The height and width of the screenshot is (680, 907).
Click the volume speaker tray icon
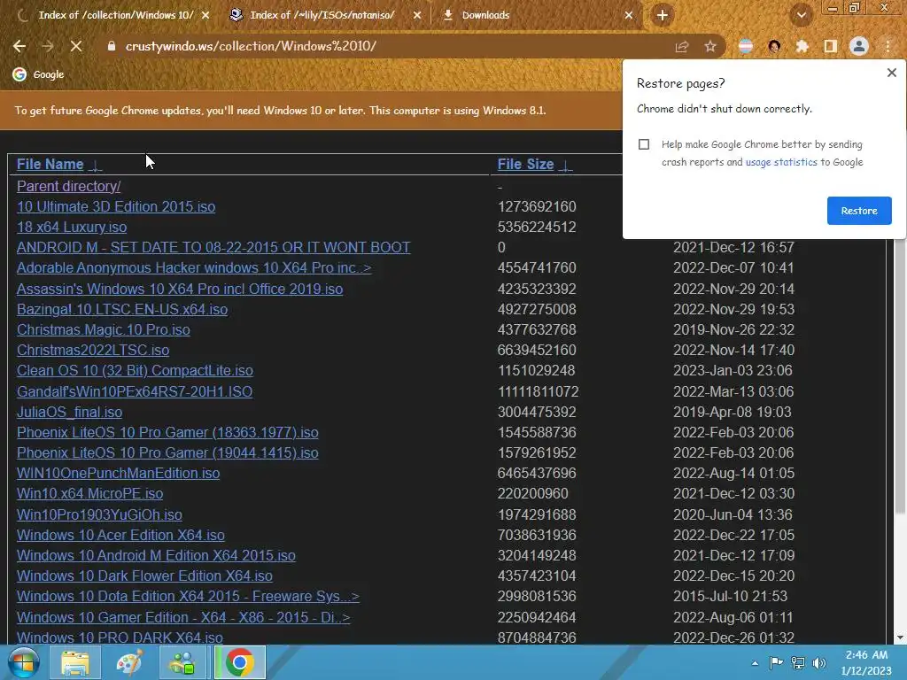click(819, 663)
